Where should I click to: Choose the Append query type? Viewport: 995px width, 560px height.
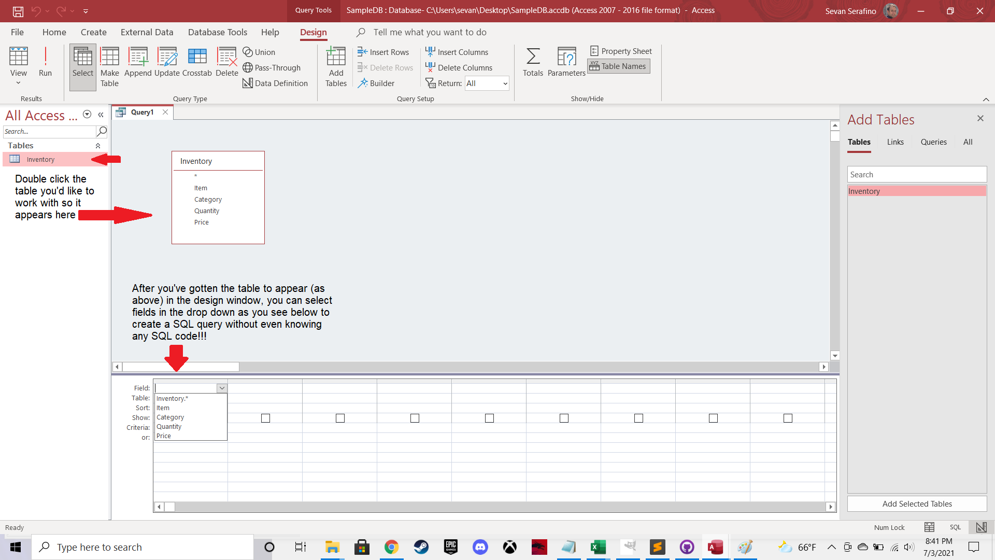tap(138, 62)
